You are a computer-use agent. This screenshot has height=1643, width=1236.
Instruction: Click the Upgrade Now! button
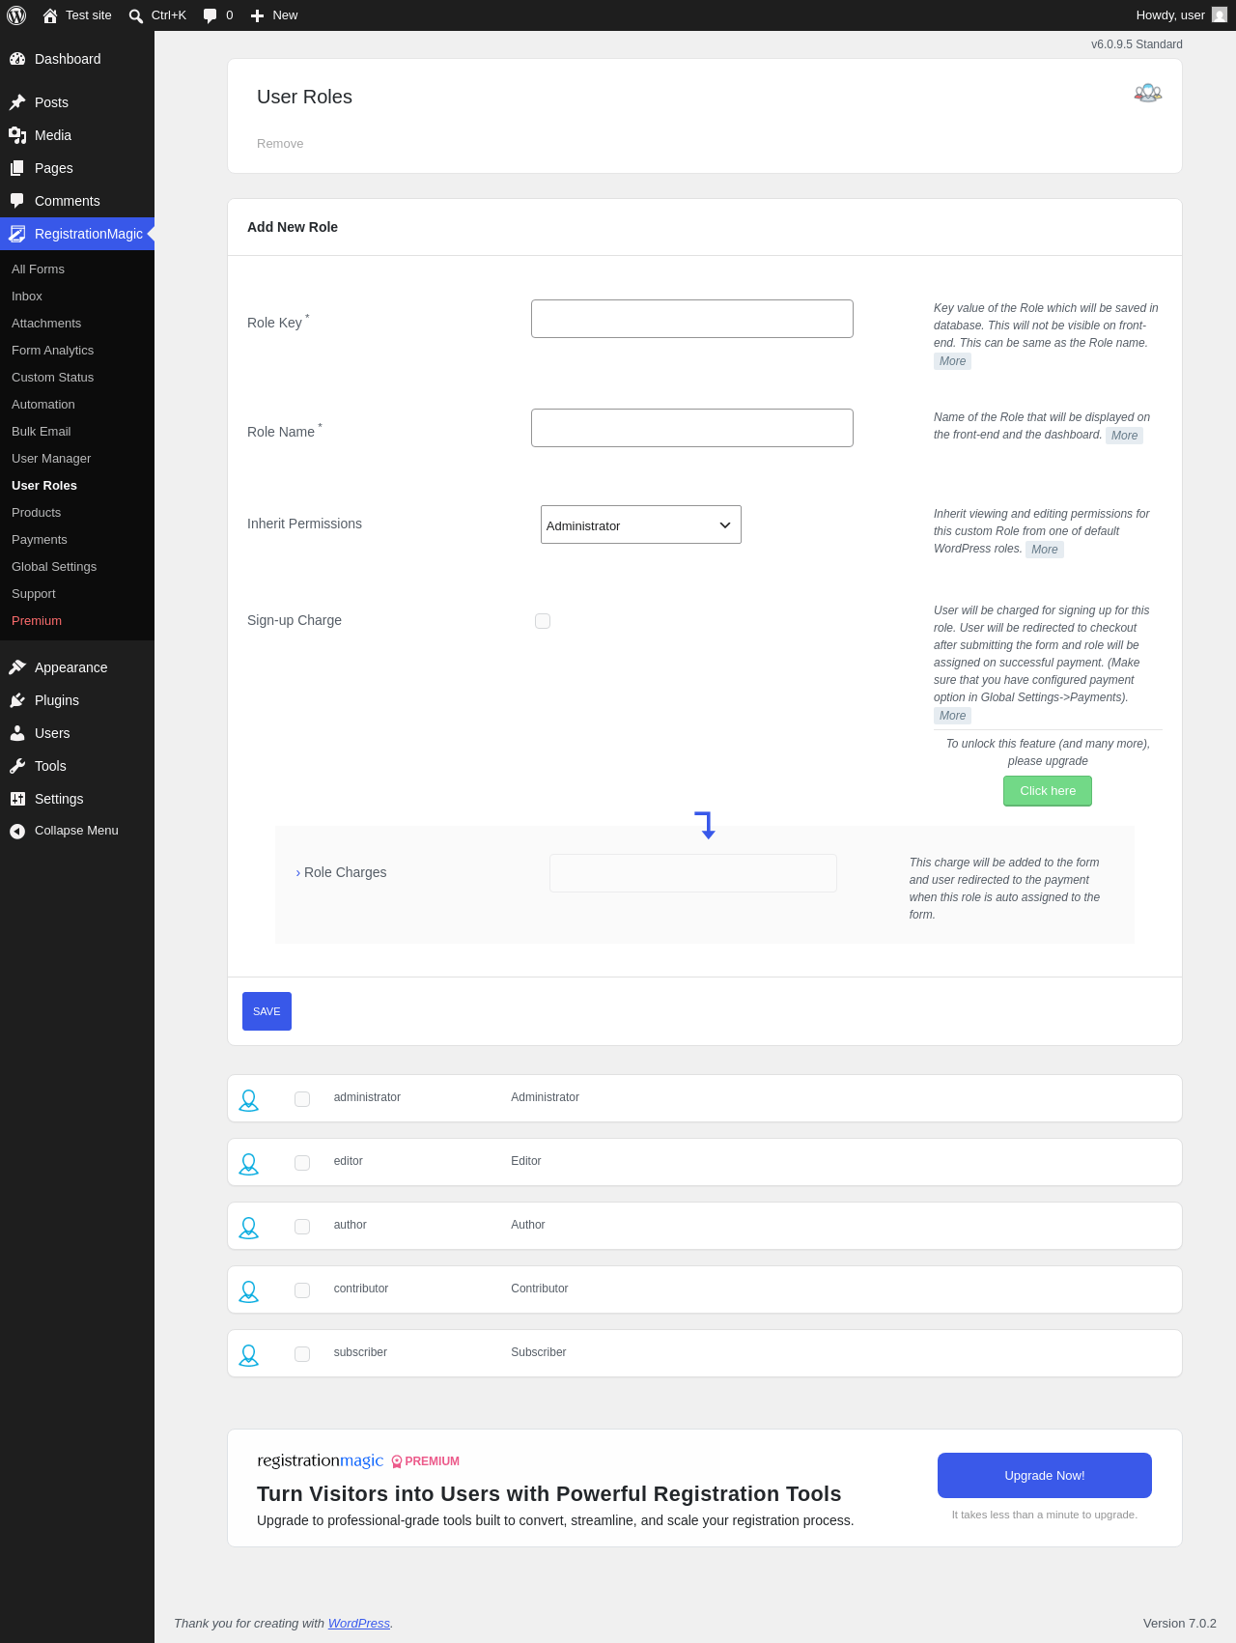click(1045, 1476)
